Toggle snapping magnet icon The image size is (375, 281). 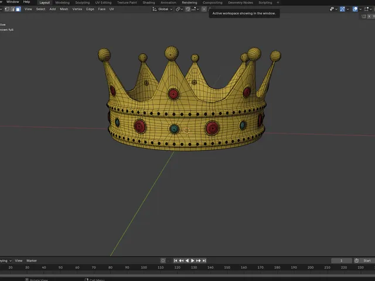pyautogui.click(x=188, y=9)
